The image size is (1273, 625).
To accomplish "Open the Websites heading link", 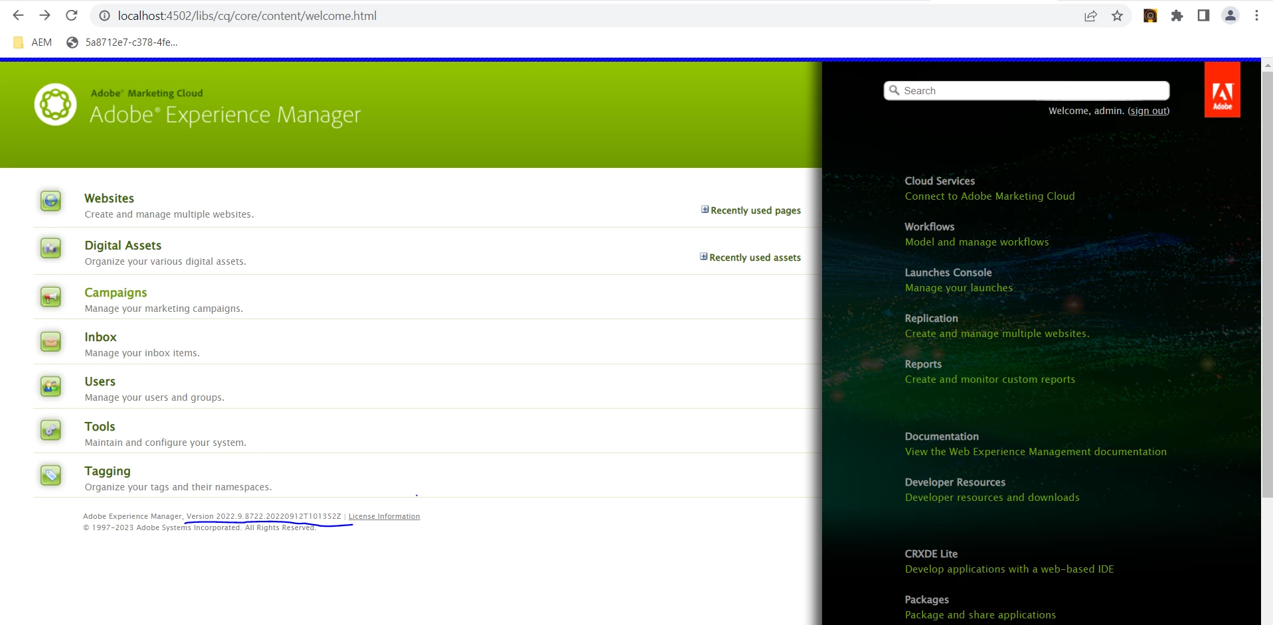I will (109, 198).
